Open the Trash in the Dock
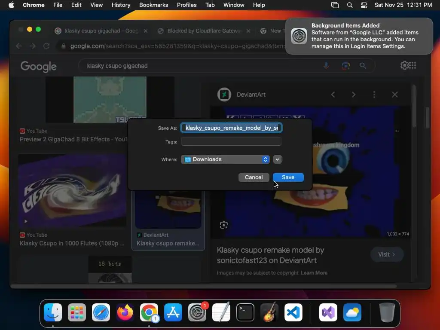This screenshot has width=440, height=330. pyautogui.click(x=387, y=312)
